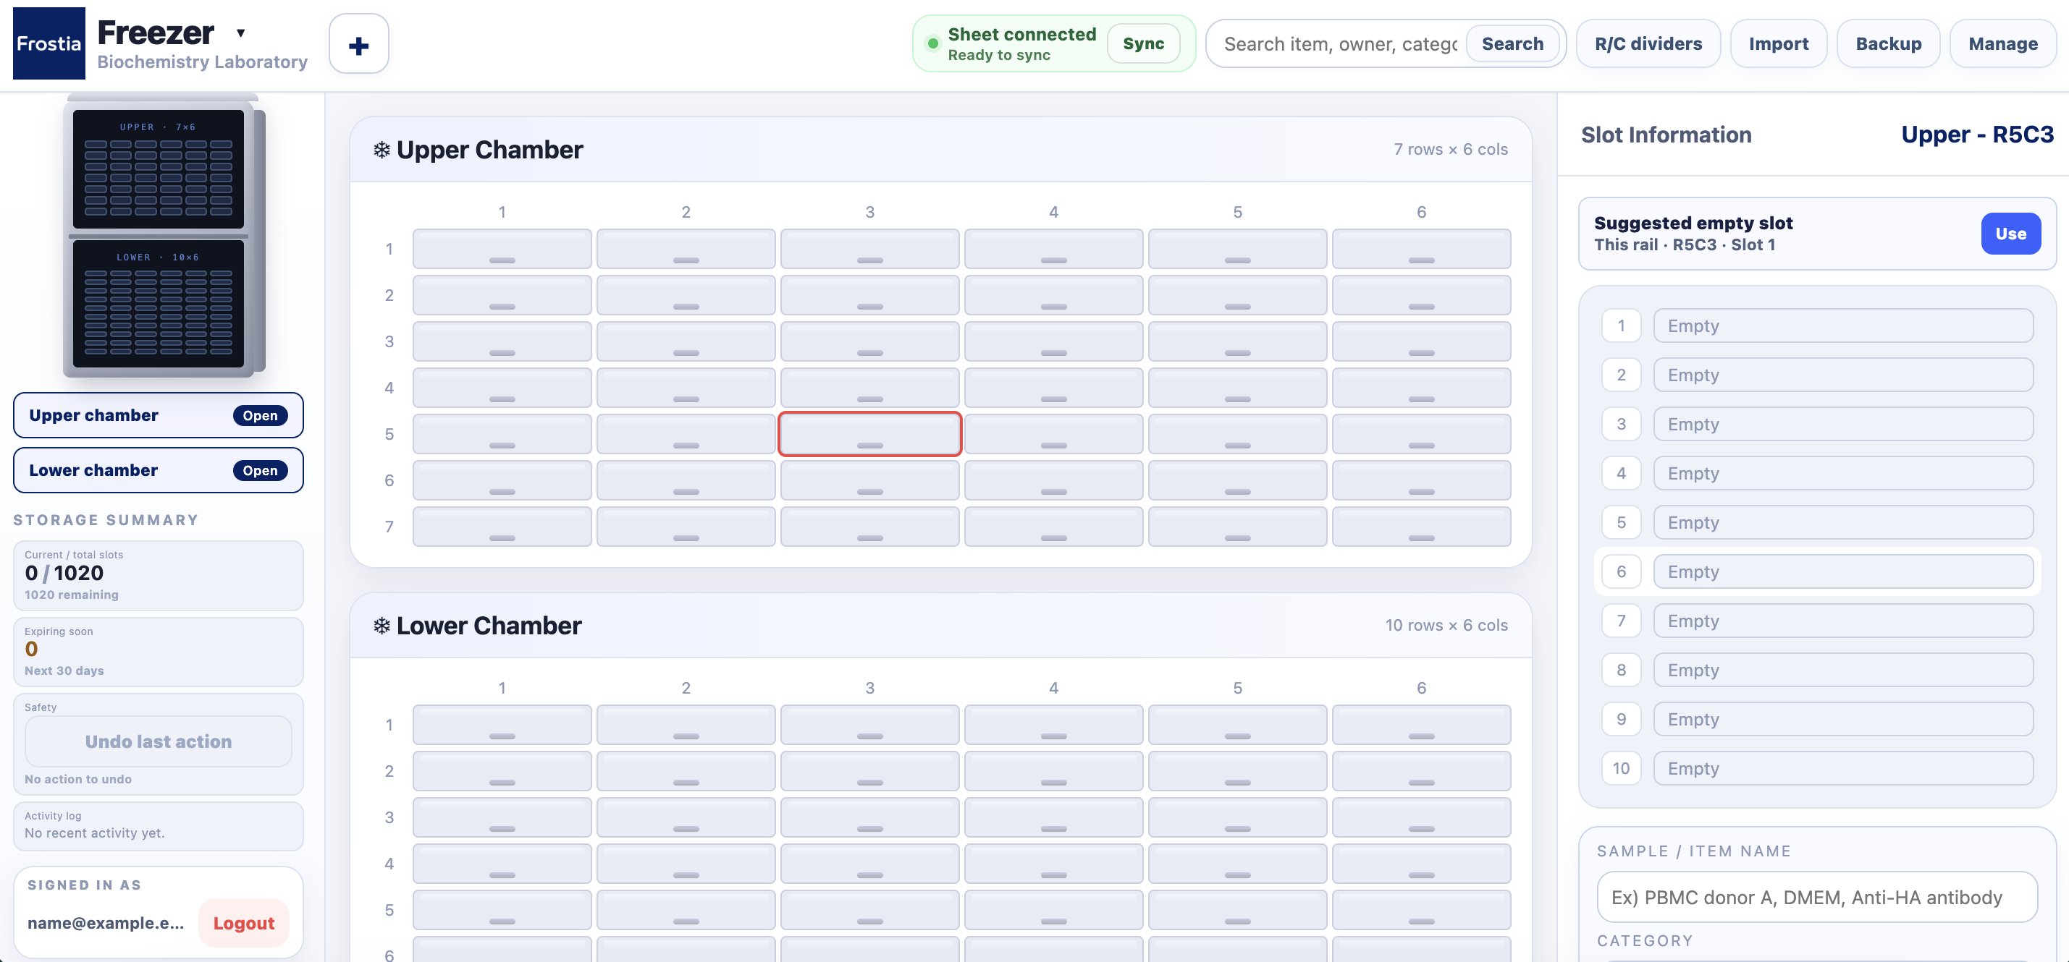Screen dimensions: 2069x962
Task: Click the name@example signed-in email
Action: (105, 923)
